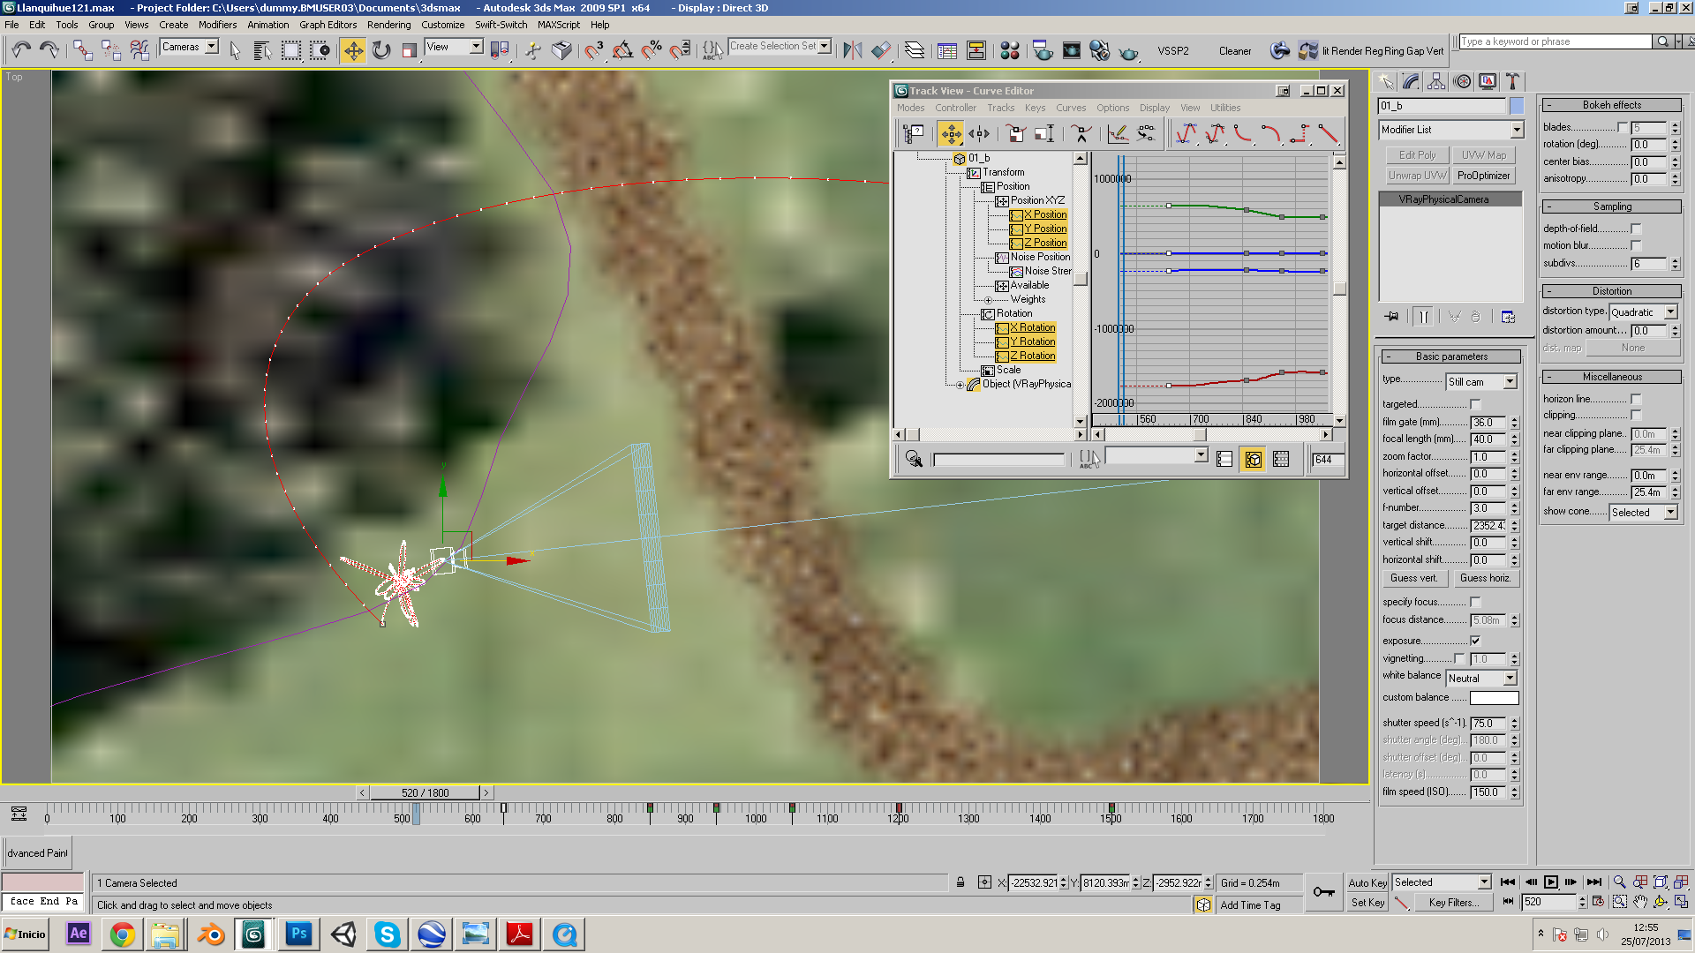Click Go to End frame button
This screenshot has height=953, width=1695.
[1593, 882]
